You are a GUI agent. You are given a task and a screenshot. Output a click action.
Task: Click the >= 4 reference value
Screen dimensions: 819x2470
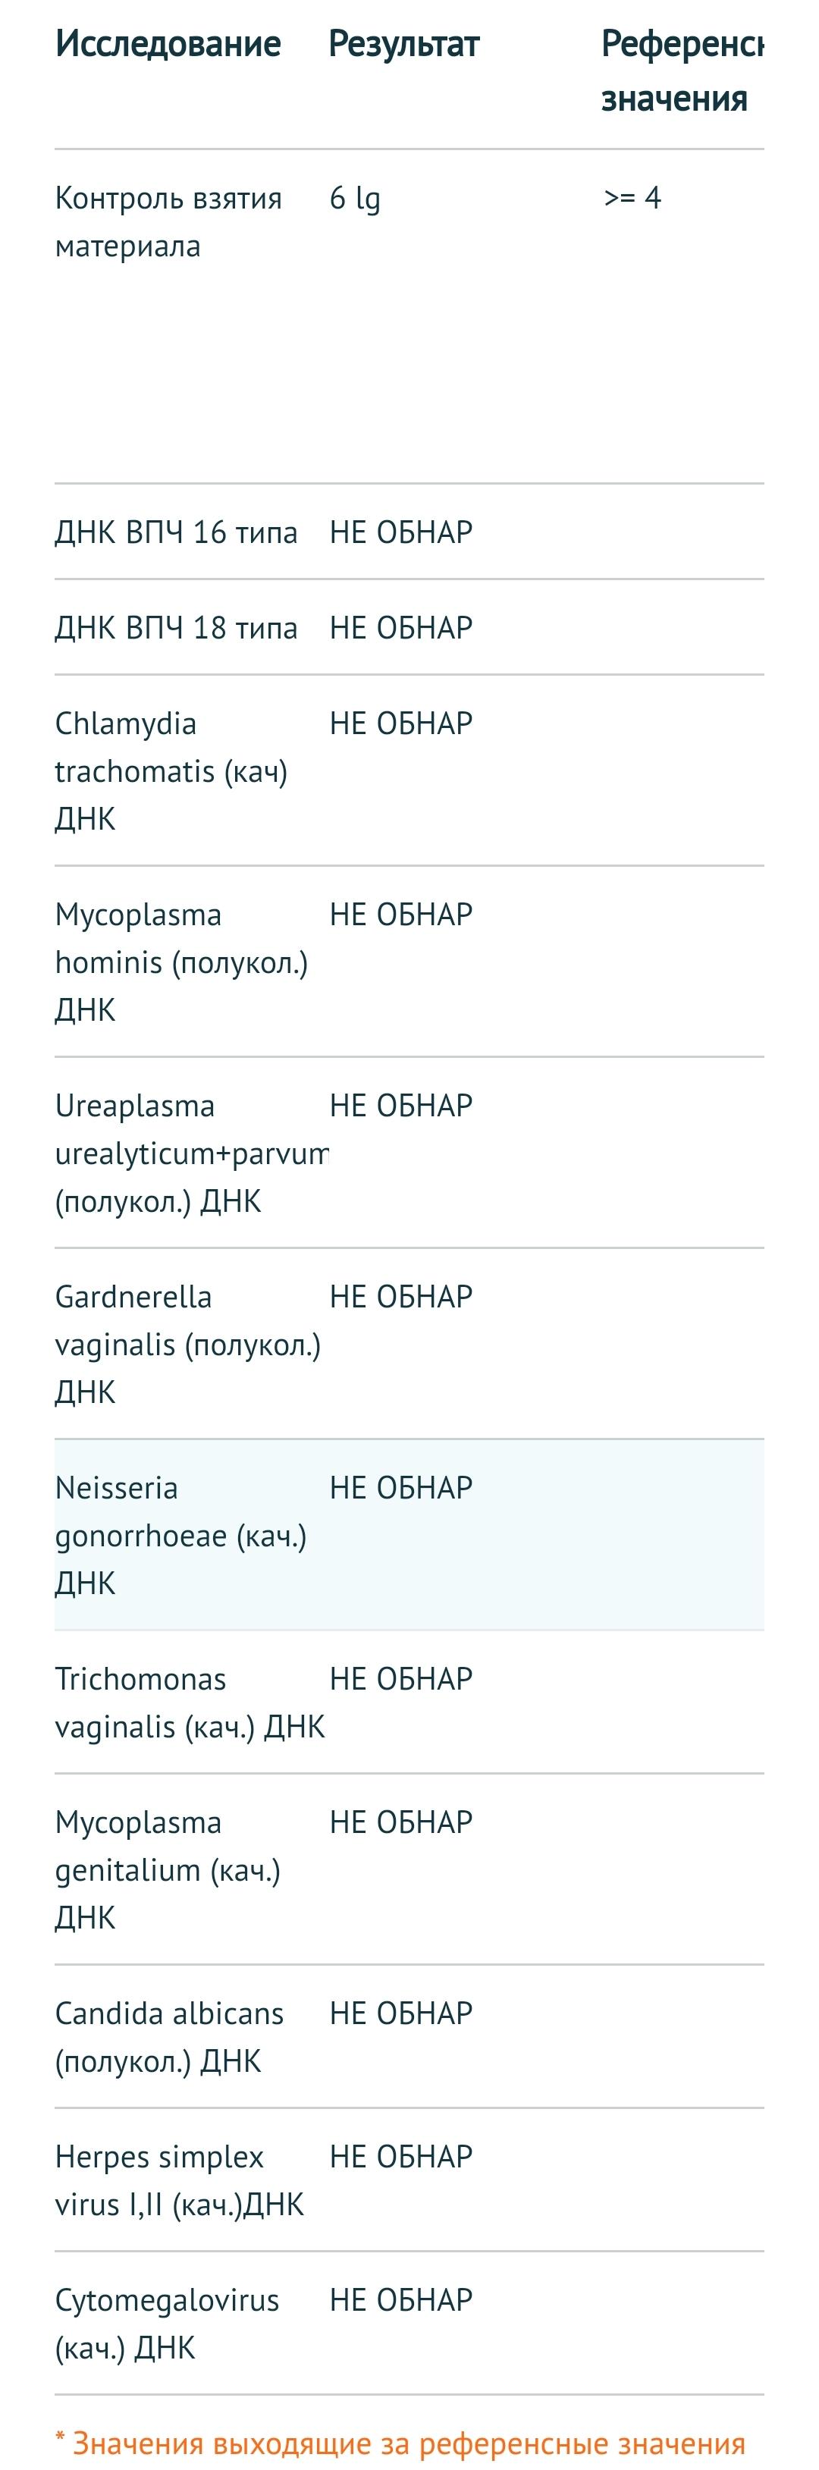[x=632, y=197]
